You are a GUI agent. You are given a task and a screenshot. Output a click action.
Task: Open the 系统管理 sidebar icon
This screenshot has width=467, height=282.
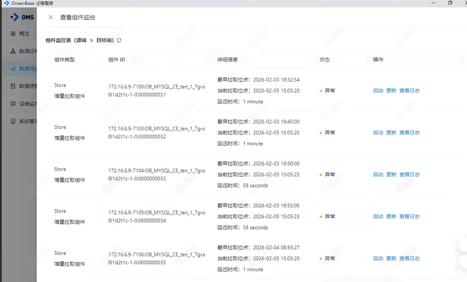(13, 121)
